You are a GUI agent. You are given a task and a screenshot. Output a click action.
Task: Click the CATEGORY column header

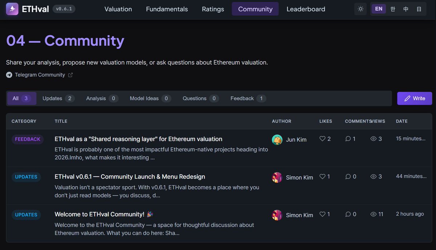24,121
